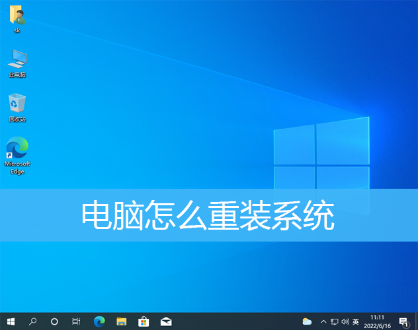Screen dimensions: 418x330
Task: Select the Microsoft Edge desktop shortcut
Action: [17, 154]
